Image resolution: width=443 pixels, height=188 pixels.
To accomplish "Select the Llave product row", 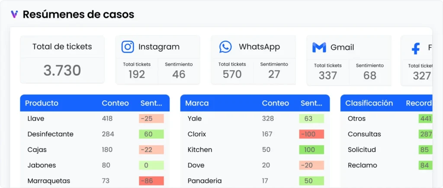I will (36, 118).
